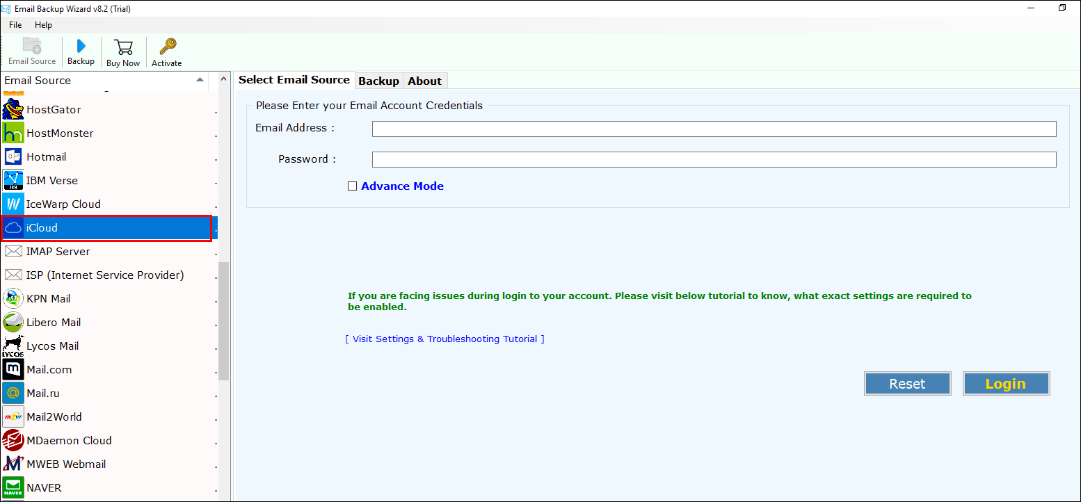
Task: Select the KPN Mail icon
Action: (13, 299)
